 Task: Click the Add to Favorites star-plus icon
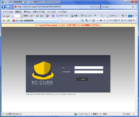(8, 20)
